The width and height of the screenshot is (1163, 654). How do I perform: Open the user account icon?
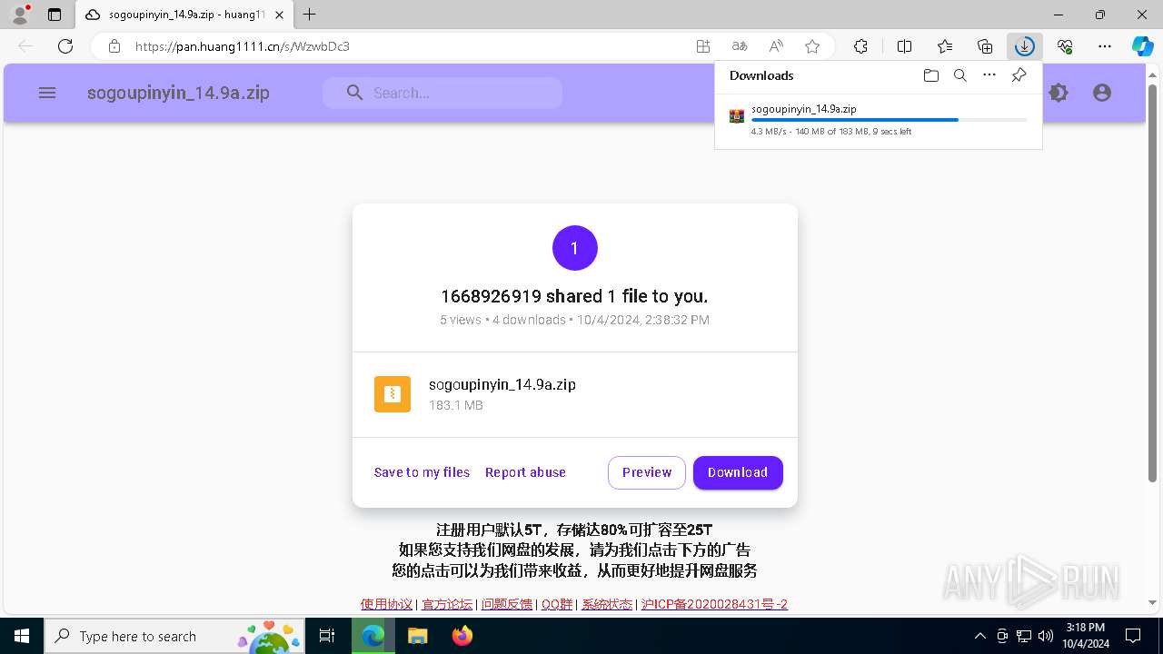point(1102,93)
